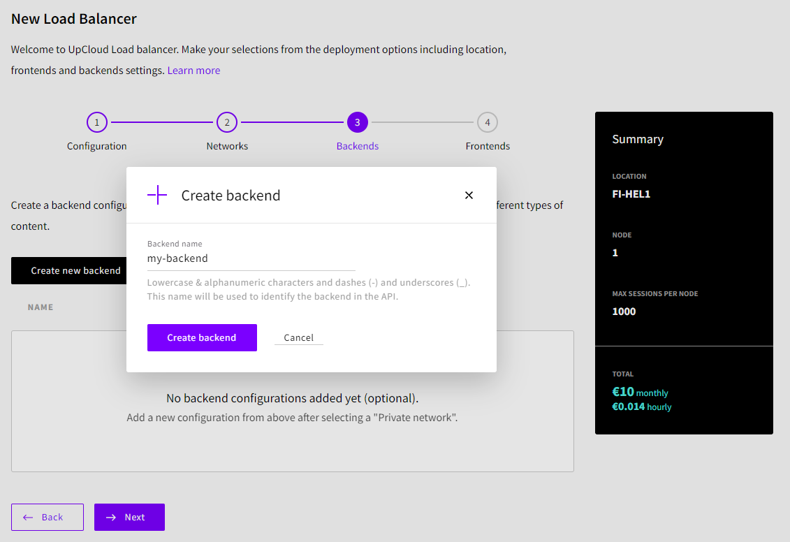Click the Create new backend black button
The image size is (790, 542).
click(x=69, y=270)
